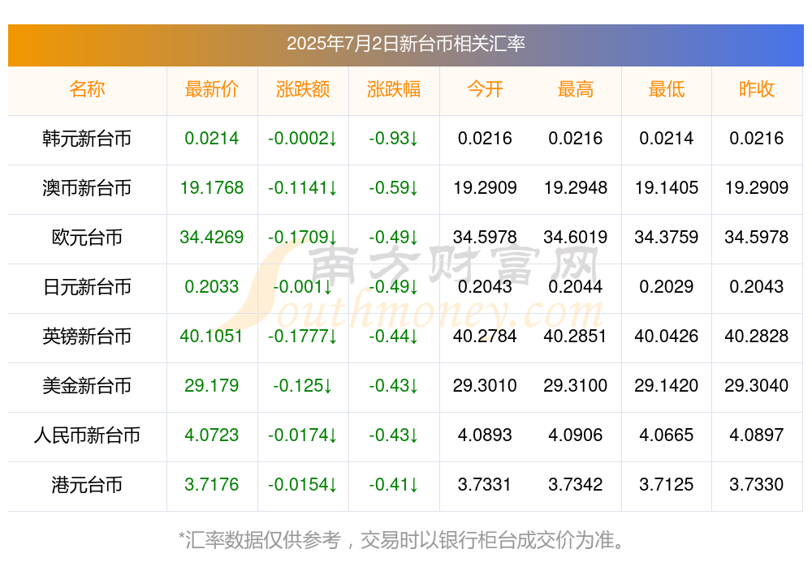Click latest price 0.0214 for 韩元新台币
Image resolution: width=812 pixels, height=566 pixels.
pyautogui.click(x=212, y=138)
